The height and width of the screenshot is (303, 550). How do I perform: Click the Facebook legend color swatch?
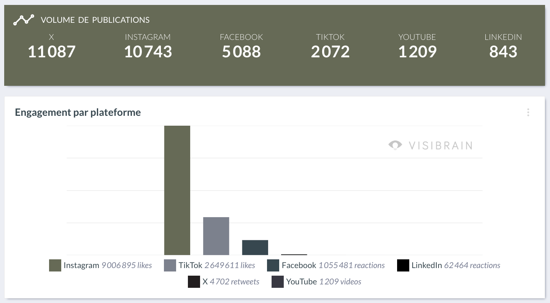pyautogui.click(x=273, y=265)
